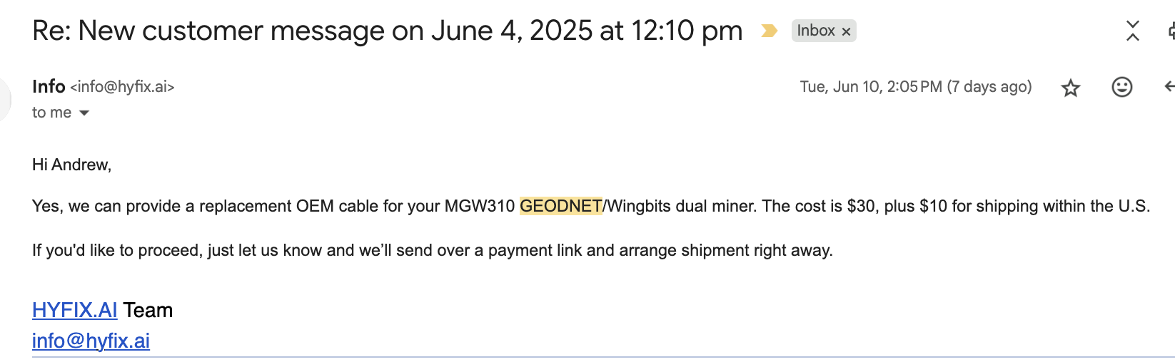Open the HYFIX.AI link

pos(75,310)
